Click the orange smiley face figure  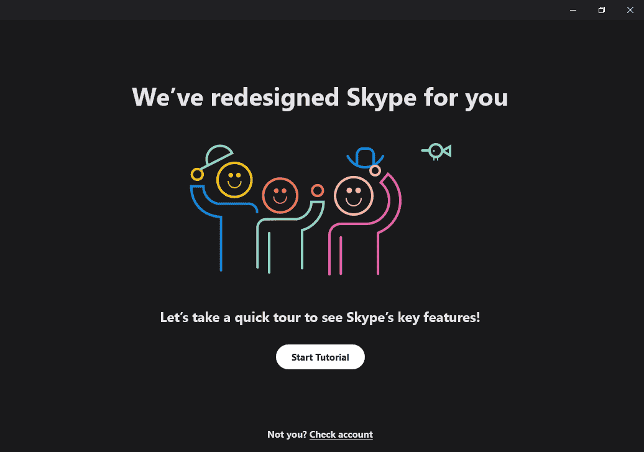coord(280,196)
